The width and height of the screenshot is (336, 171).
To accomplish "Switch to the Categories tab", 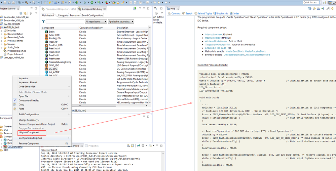I will pos(63,15).
